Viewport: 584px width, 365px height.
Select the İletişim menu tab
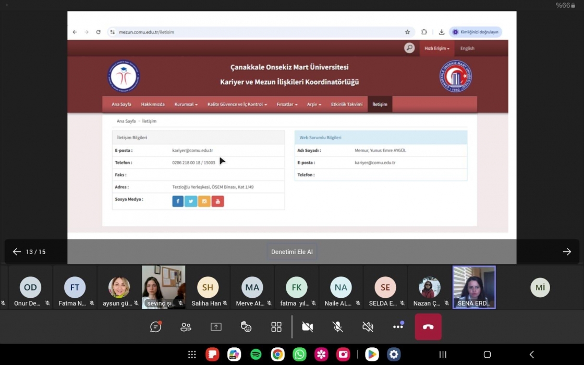point(380,104)
